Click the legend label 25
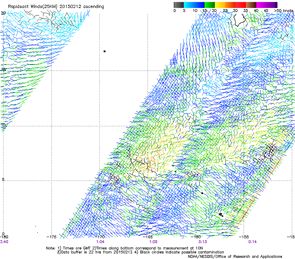The image size is (295, 259). pyautogui.click(x=225, y=11)
